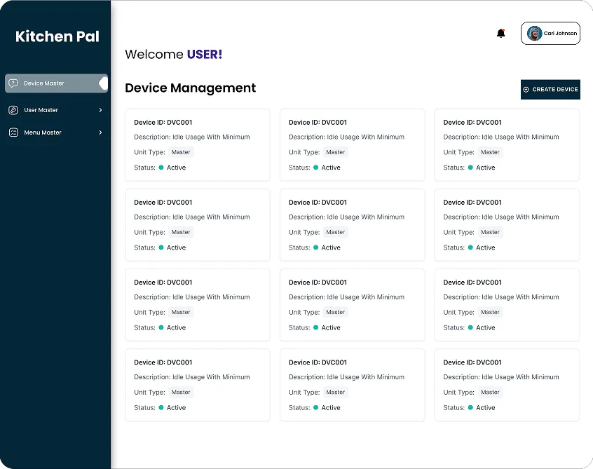
Task: Click the Device Master sidebar icon
Action: tap(13, 83)
